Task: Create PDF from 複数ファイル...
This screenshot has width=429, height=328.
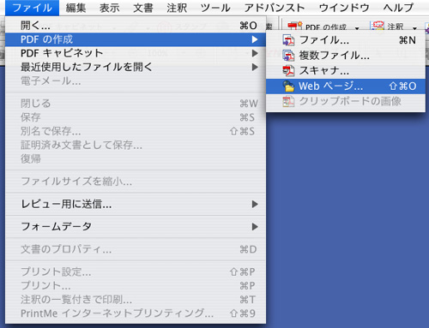Action: (x=346, y=56)
